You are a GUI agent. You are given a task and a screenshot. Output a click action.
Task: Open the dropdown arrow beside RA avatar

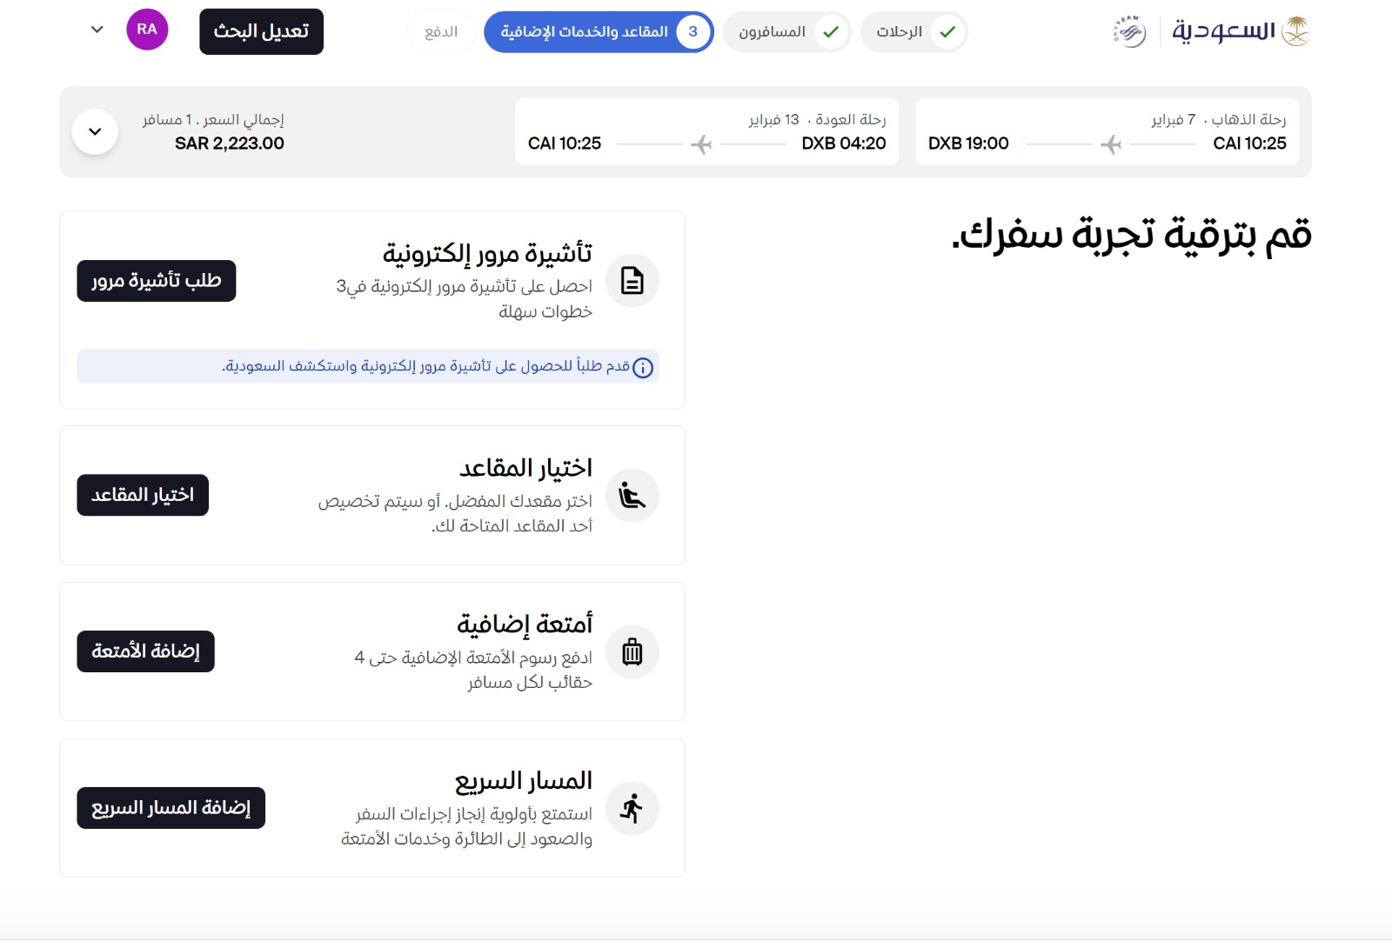pyautogui.click(x=97, y=30)
